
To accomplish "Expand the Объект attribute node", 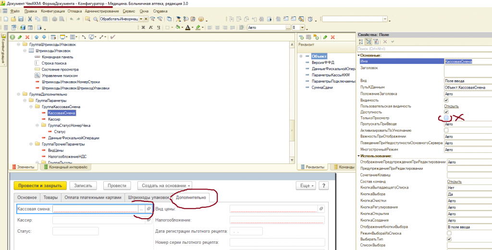I will pos(301,56).
